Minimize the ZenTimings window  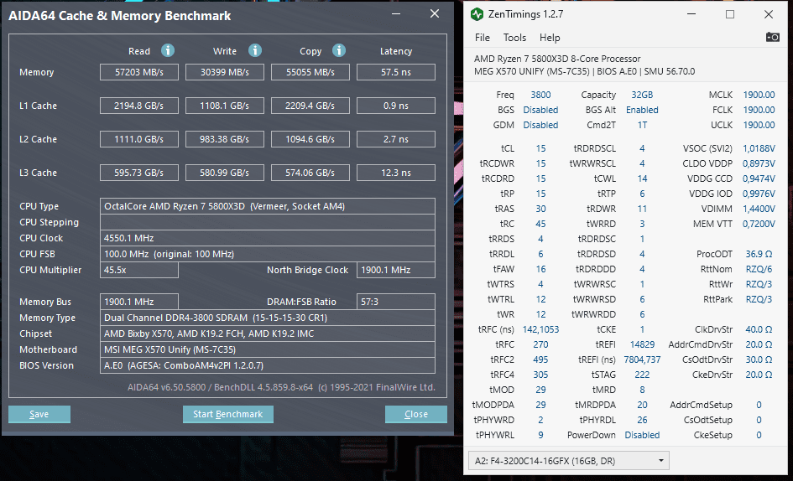[x=691, y=14]
